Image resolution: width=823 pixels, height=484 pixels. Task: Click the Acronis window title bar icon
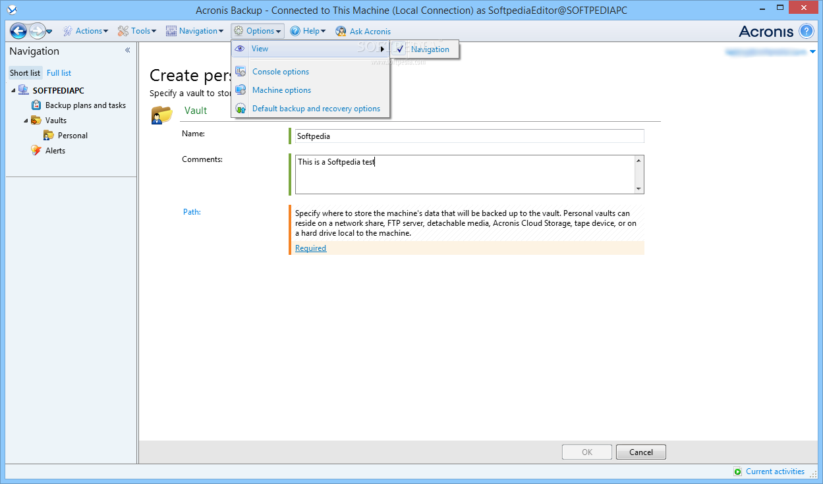click(x=12, y=9)
